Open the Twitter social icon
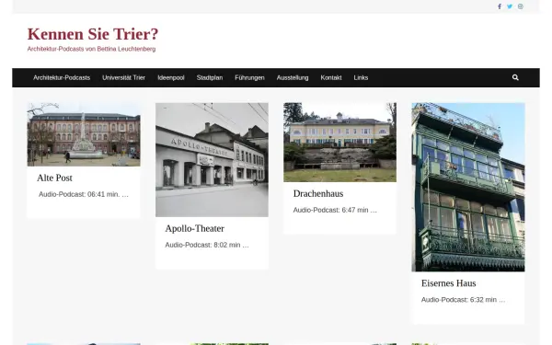This screenshot has width=552, height=345. click(510, 6)
